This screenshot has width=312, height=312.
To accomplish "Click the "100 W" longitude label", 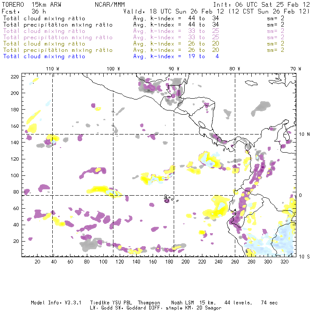I will [113, 69].
